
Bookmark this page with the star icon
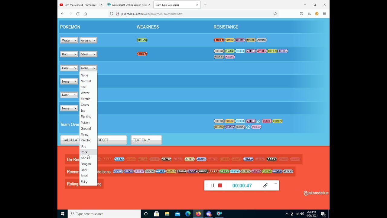click(275, 14)
